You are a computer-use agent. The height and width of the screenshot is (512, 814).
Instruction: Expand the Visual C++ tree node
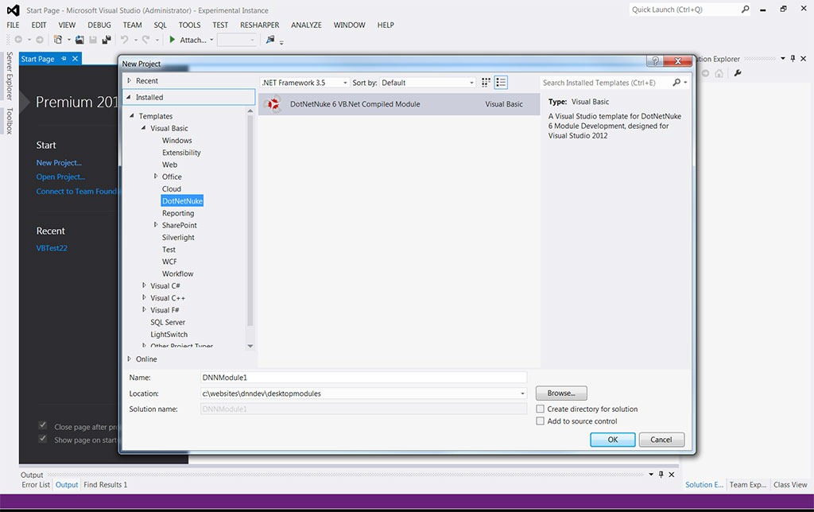coord(144,297)
